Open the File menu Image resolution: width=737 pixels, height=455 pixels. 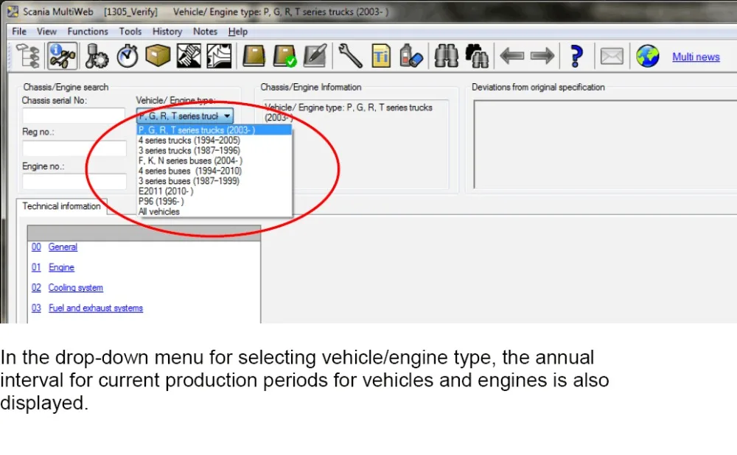tap(19, 32)
